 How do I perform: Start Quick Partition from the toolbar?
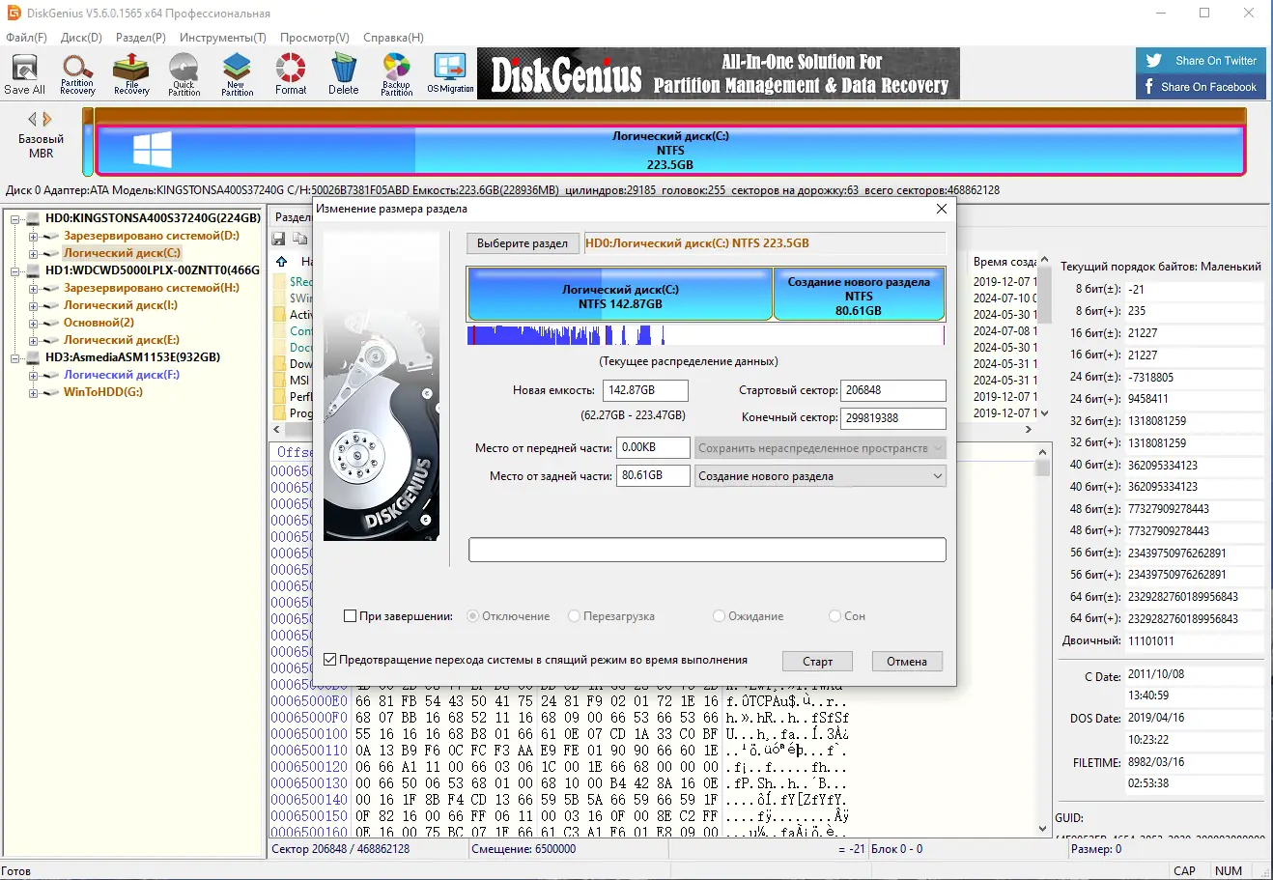point(184,74)
